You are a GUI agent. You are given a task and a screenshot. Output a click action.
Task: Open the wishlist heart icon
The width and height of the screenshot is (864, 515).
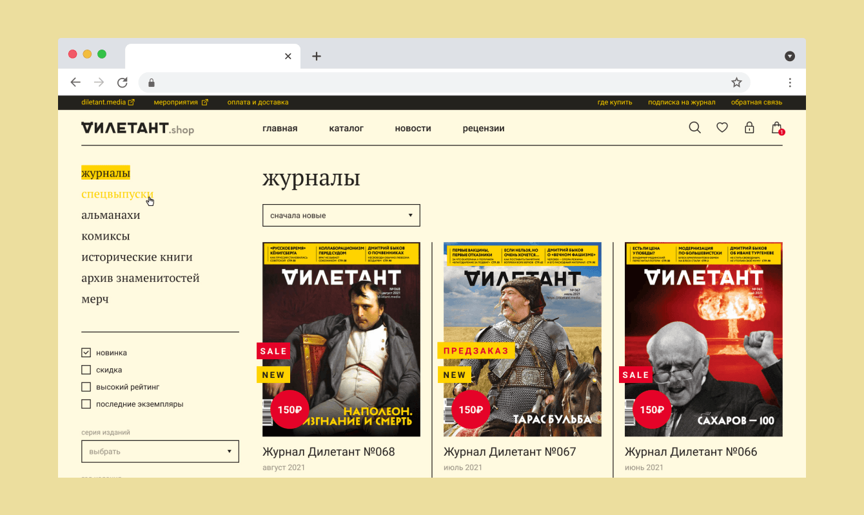pyautogui.click(x=722, y=127)
